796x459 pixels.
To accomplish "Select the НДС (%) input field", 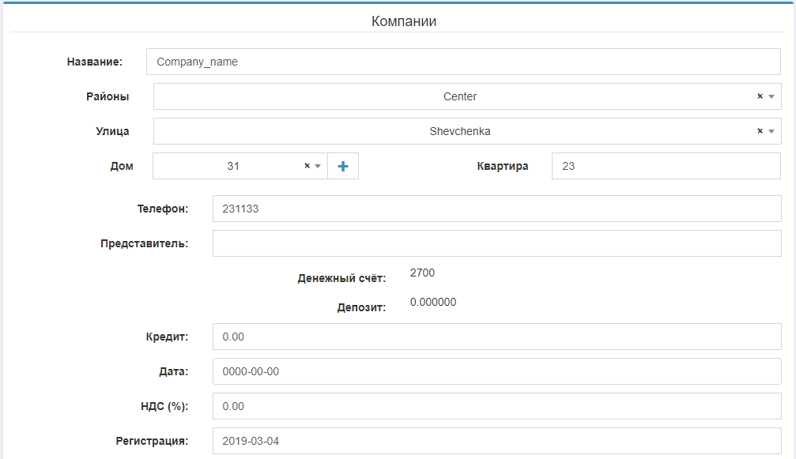I will (x=496, y=406).
